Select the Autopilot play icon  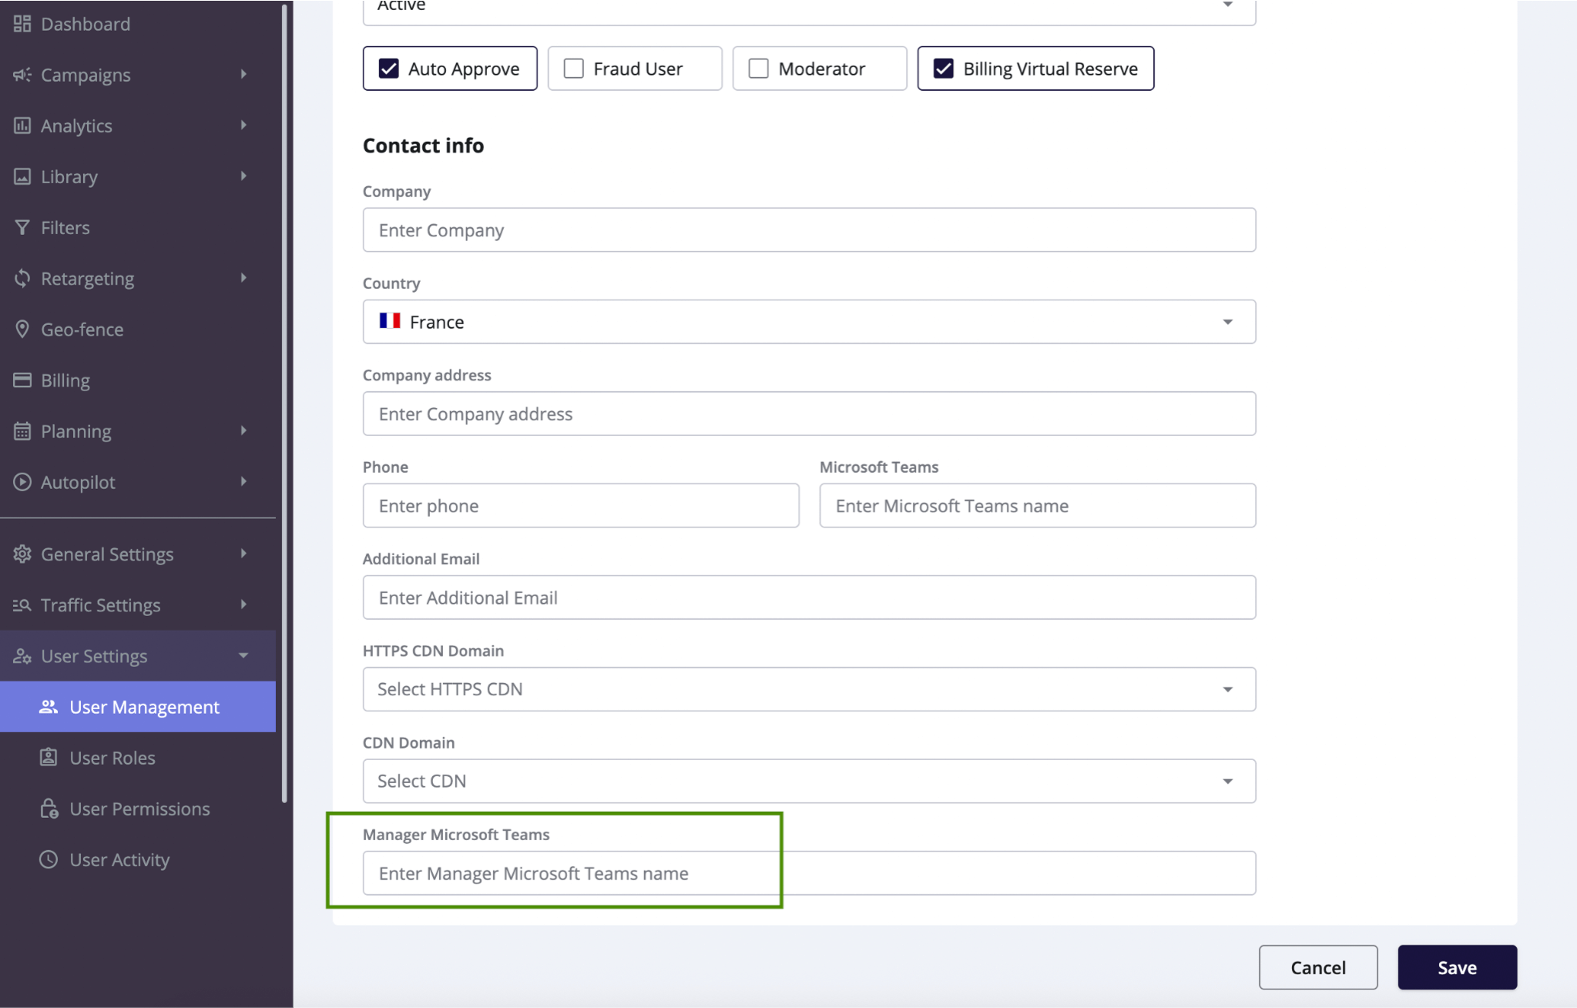pyautogui.click(x=22, y=481)
